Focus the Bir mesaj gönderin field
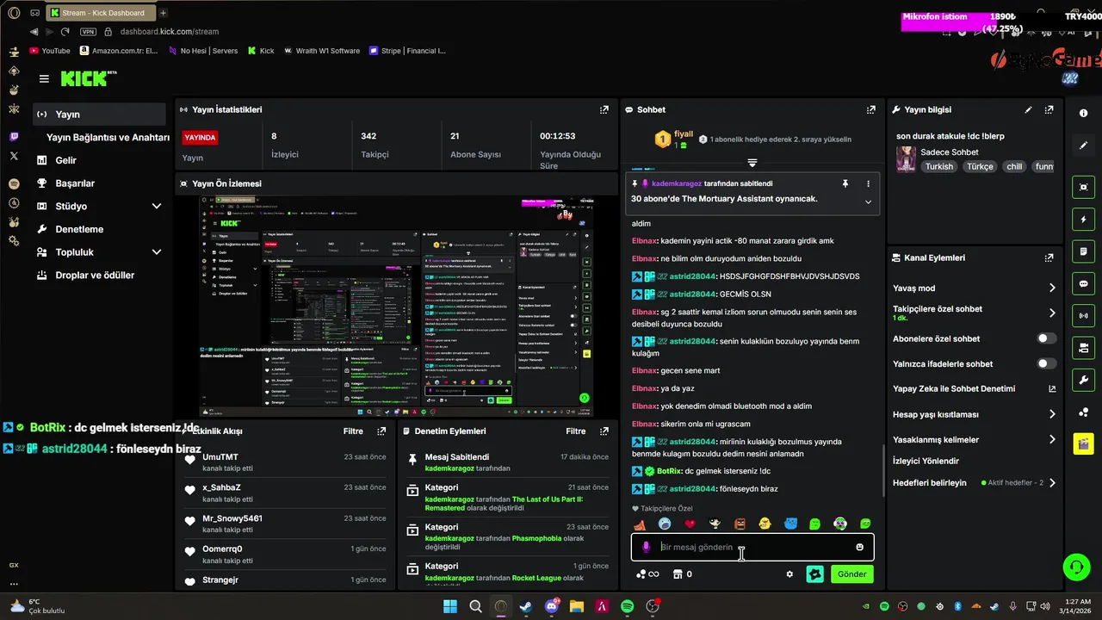This screenshot has width=1102, height=620. (753, 547)
